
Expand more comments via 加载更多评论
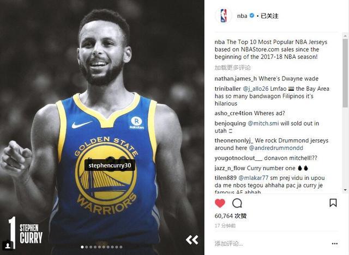tap(233, 67)
